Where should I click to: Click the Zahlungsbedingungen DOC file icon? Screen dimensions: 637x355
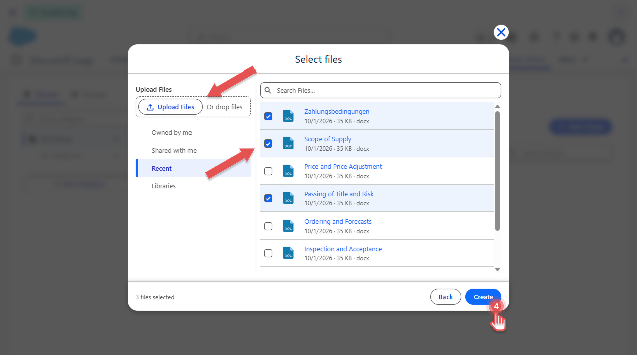pyautogui.click(x=288, y=116)
